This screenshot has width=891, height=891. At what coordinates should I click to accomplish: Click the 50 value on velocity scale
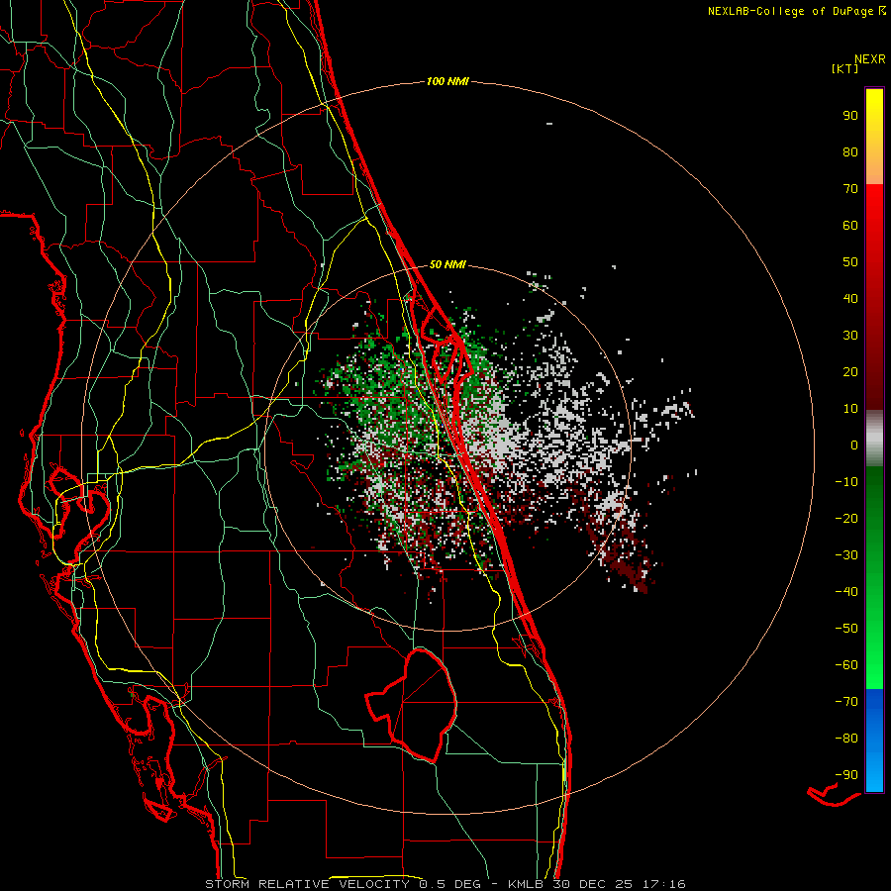pos(850,262)
